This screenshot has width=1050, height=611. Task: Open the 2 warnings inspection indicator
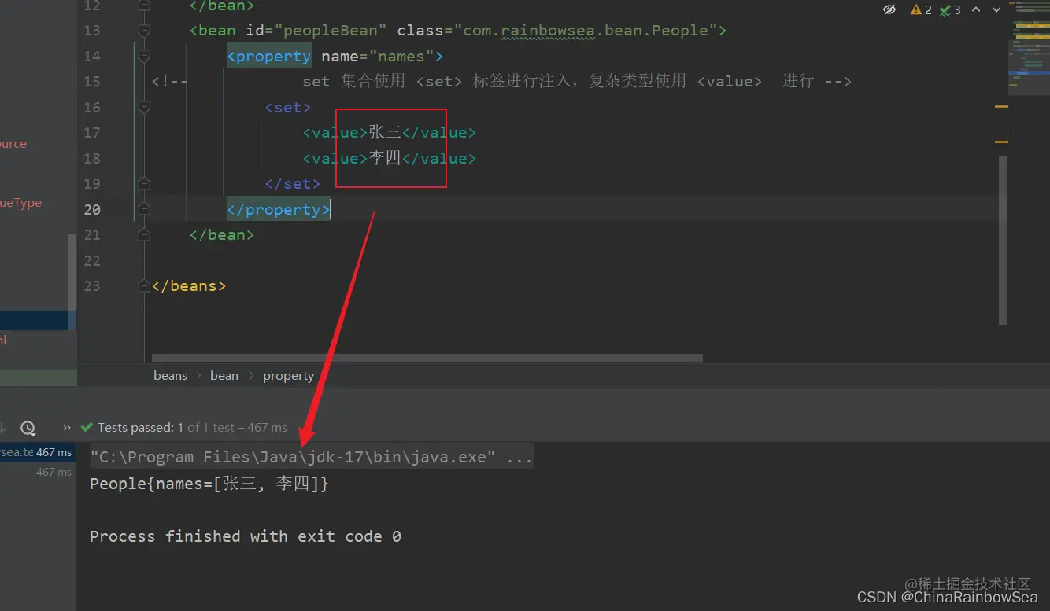(921, 9)
